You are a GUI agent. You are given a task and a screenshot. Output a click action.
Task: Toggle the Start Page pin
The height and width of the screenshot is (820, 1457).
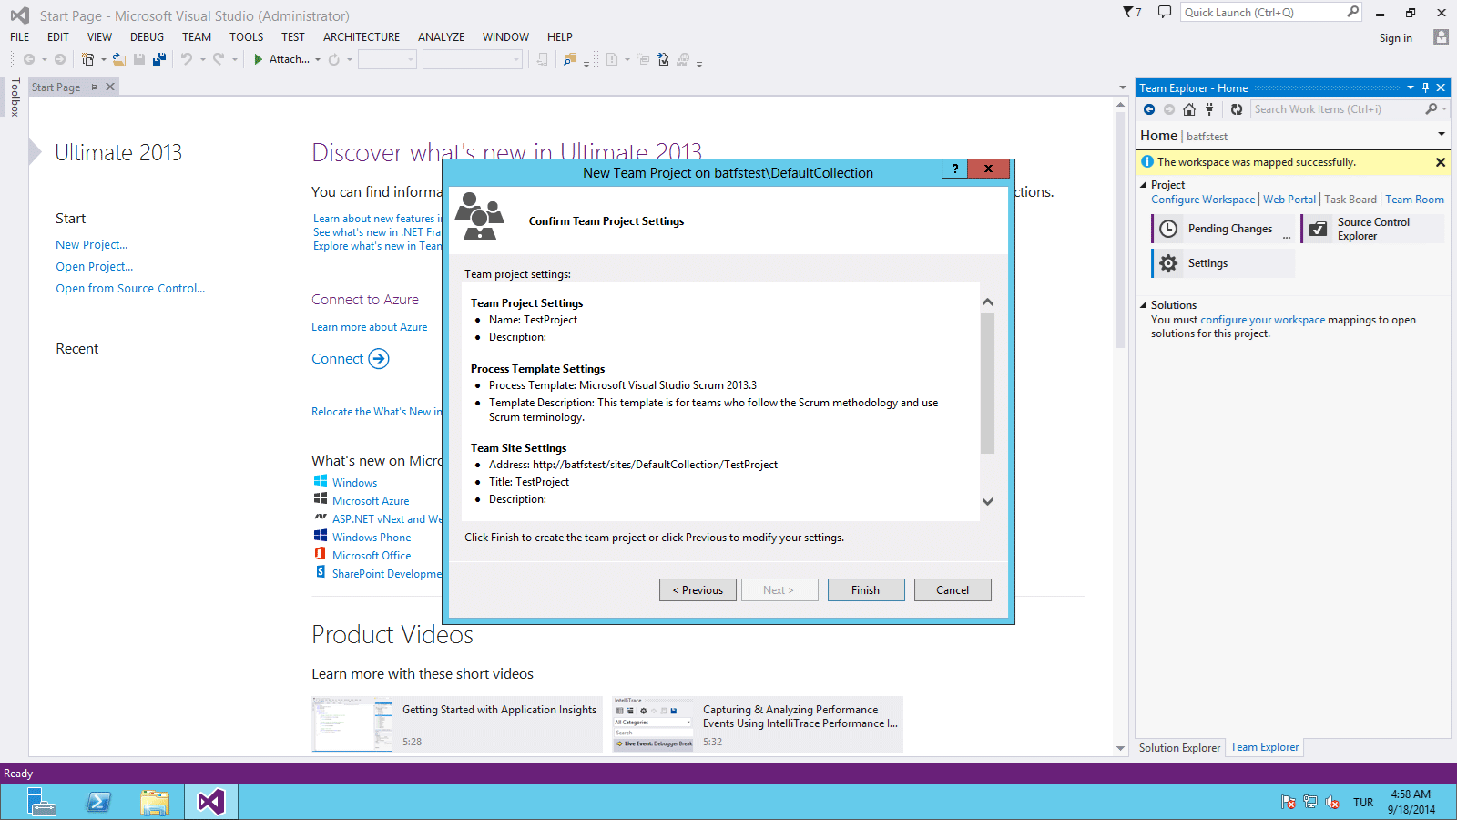click(93, 87)
